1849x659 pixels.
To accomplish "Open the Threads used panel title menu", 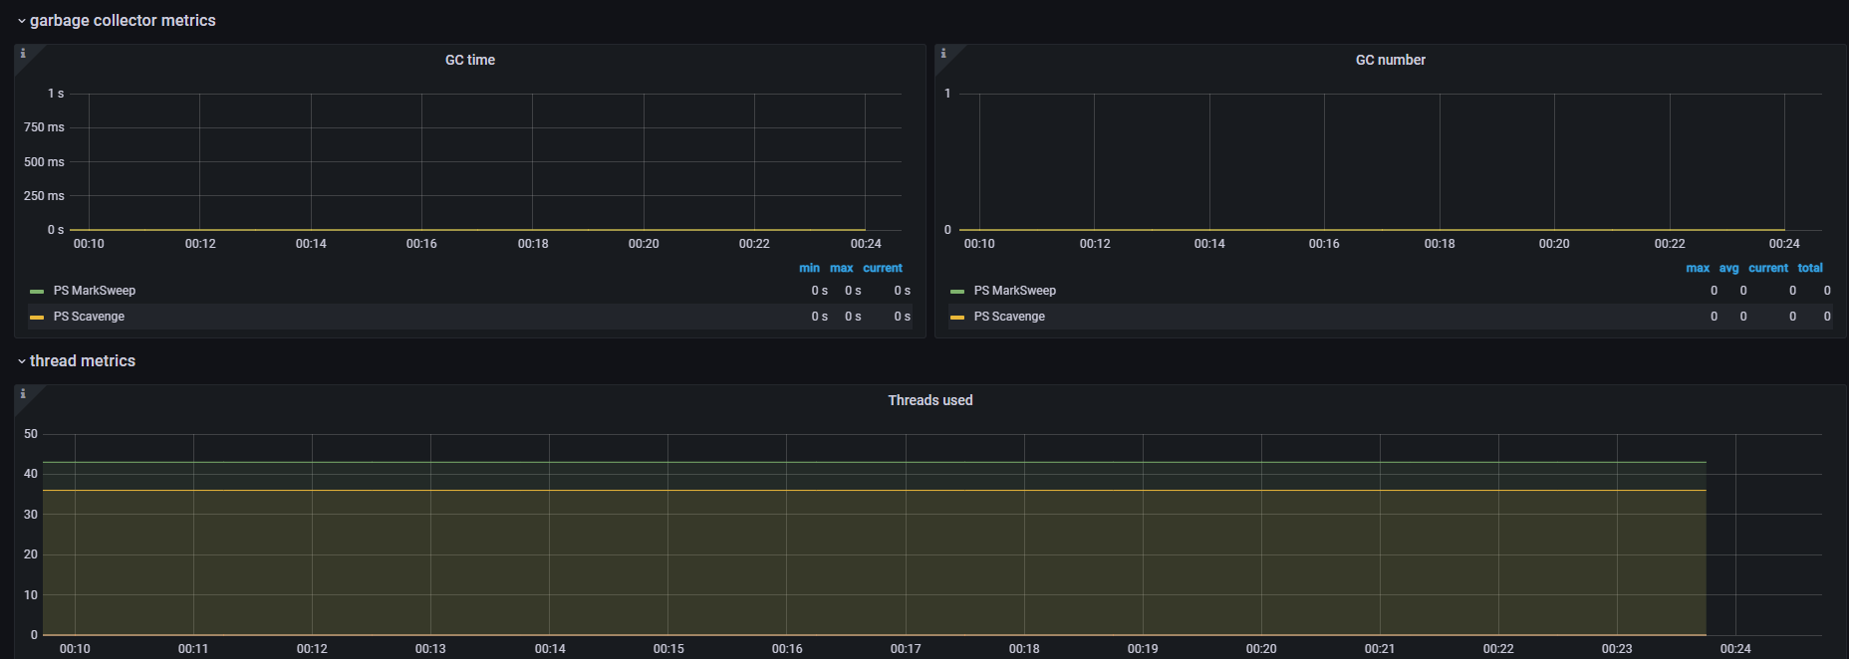I will click(929, 400).
